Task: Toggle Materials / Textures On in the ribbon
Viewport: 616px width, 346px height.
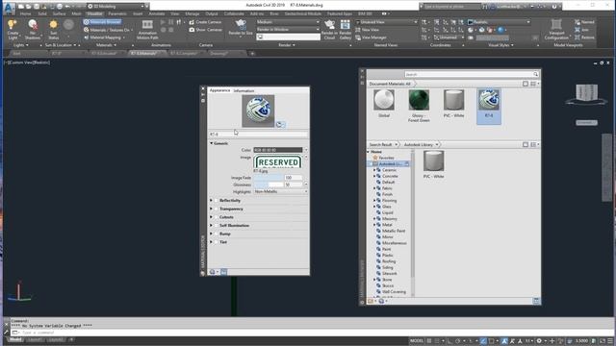Action: pyautogui.click(x=107, y=30)
